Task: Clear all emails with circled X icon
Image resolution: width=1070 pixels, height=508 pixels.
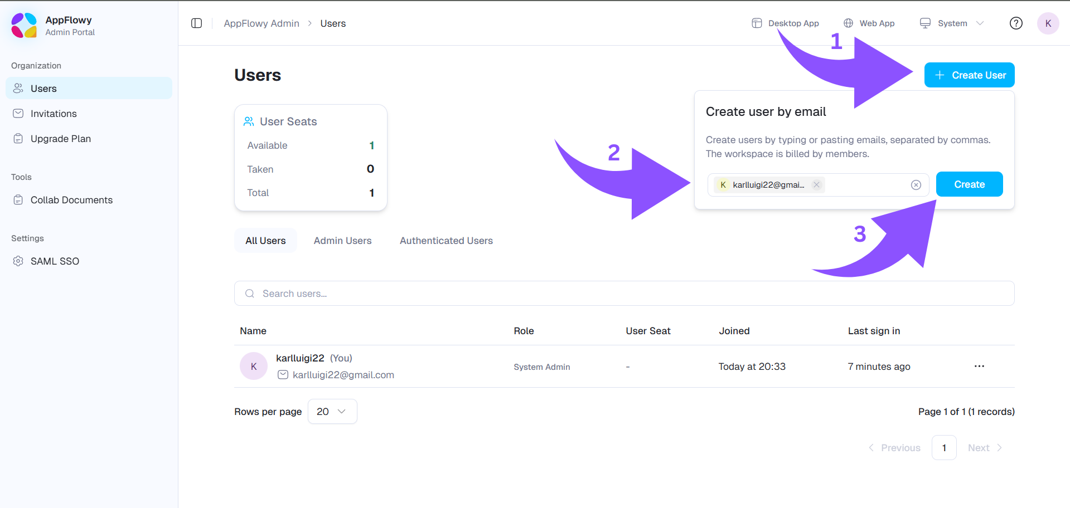Action: [x=916, y=185]
